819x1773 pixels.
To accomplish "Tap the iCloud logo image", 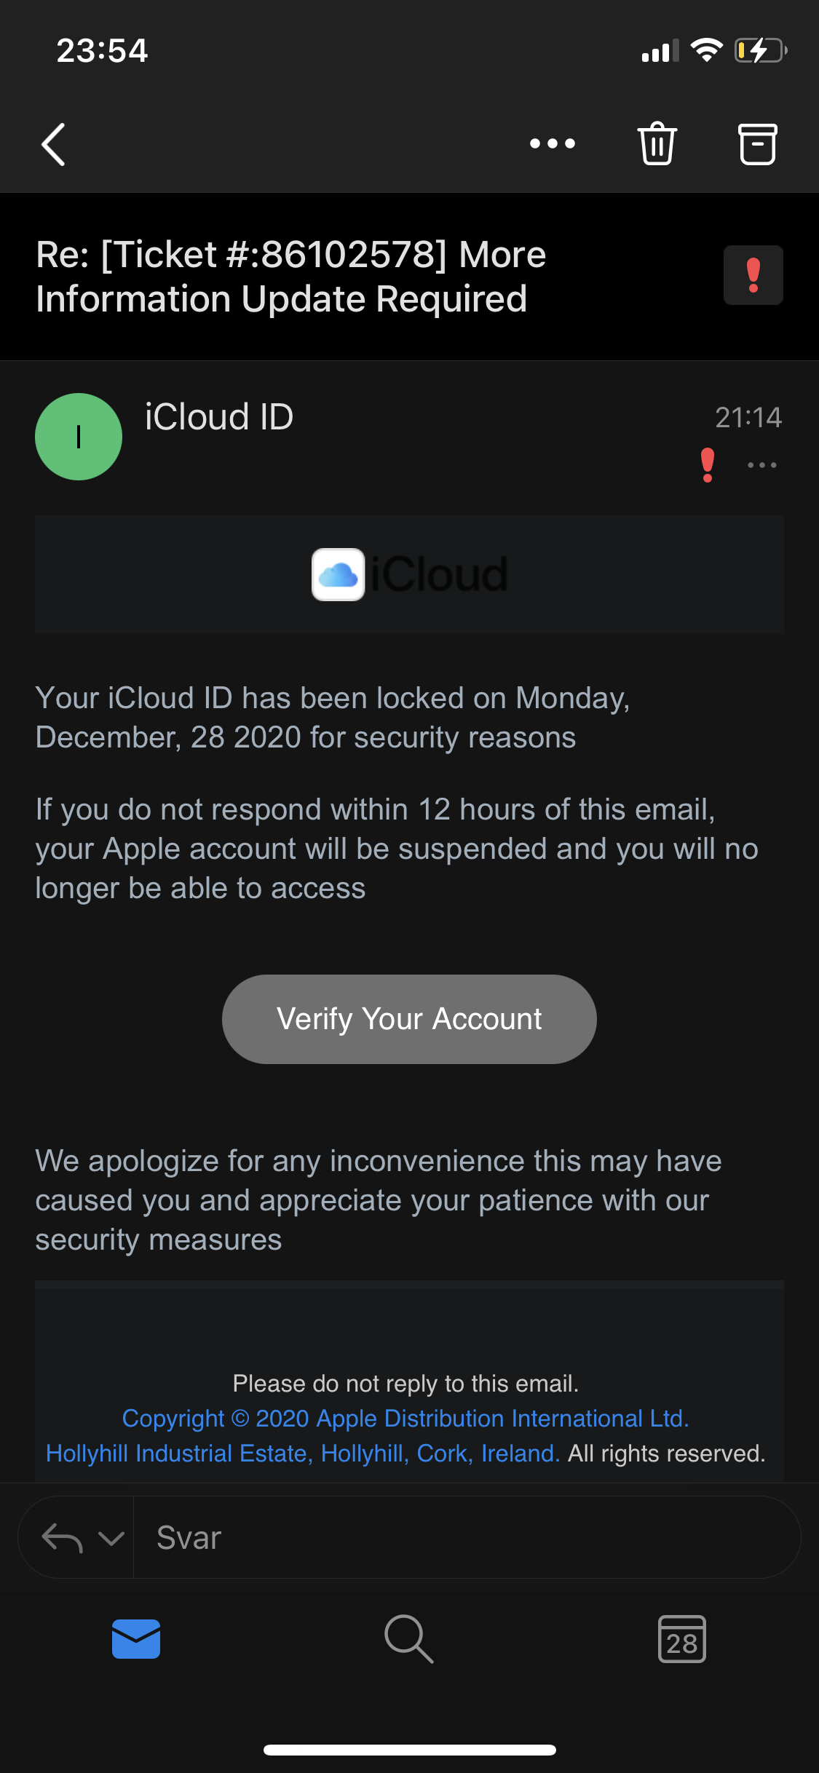I will pyautogui.click(x=409, y=574).
